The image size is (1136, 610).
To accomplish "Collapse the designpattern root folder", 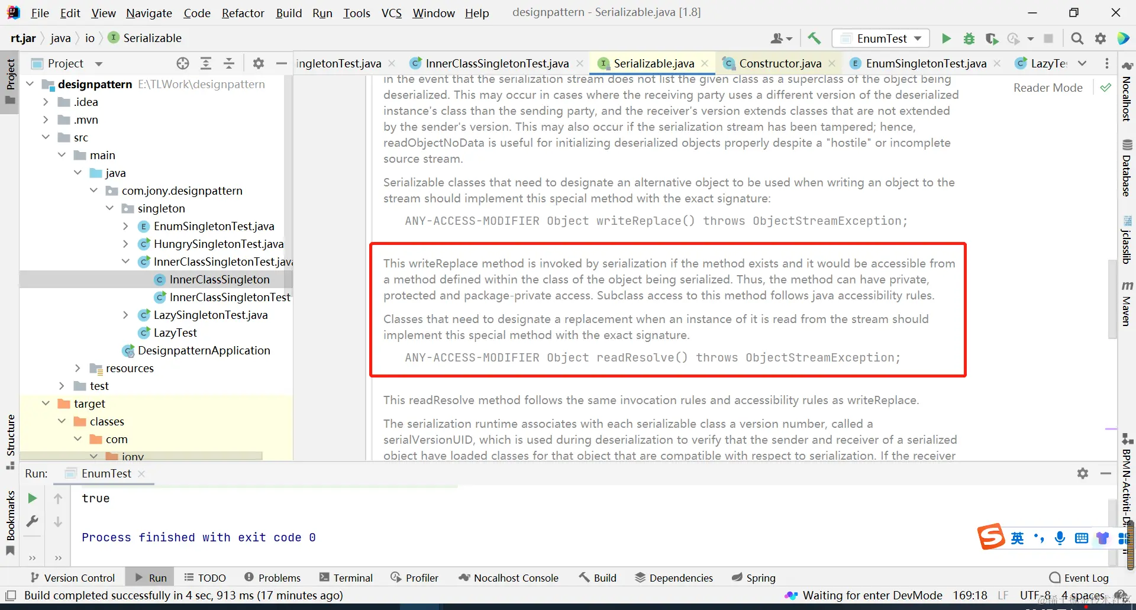I will [x=30, y=84].
